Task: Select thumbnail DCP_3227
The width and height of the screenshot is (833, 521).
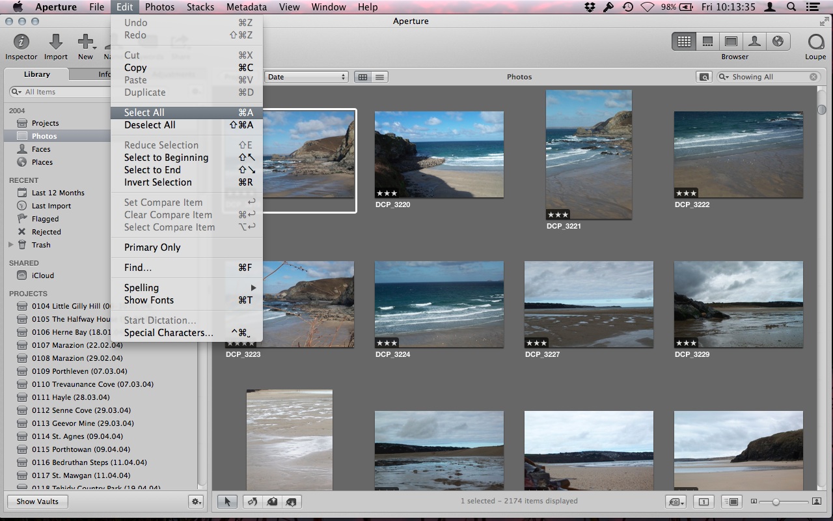Action: pos(588,305)
